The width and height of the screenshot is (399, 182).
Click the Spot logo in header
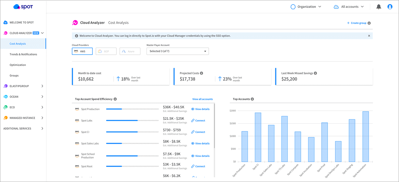click(23, 7)
